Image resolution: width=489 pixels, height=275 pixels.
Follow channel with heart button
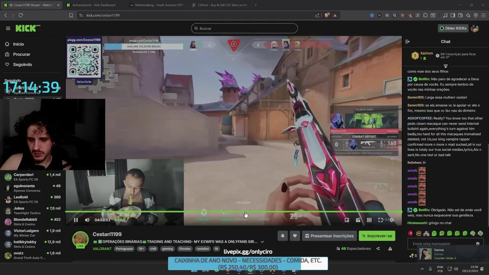[295, 236]
